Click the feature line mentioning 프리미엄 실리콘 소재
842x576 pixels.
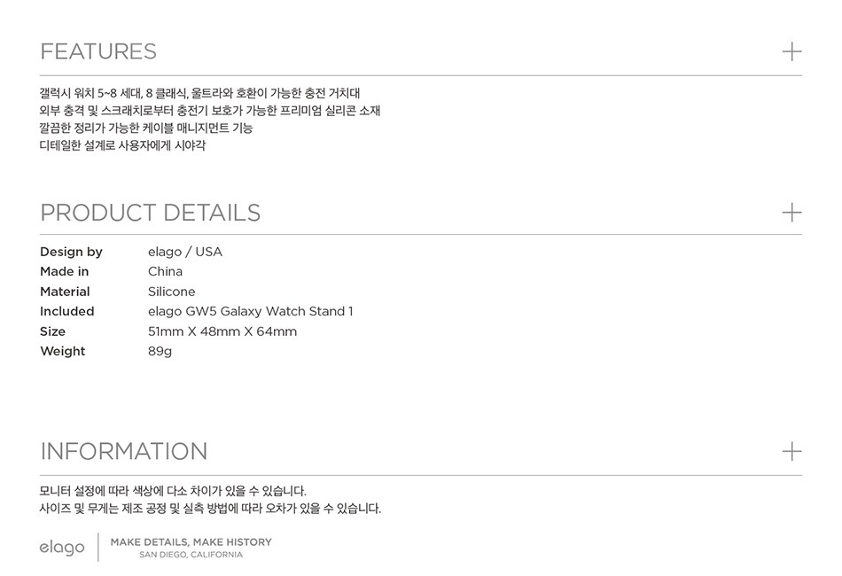[210, 111]
